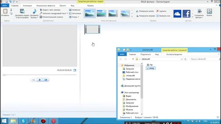Click Sign in (Войти) icon
221x124 pixels.
209,11
